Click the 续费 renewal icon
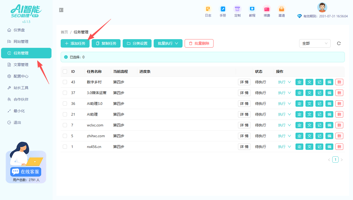The height and width of the screenshot is (200, 353). [267, 9]
